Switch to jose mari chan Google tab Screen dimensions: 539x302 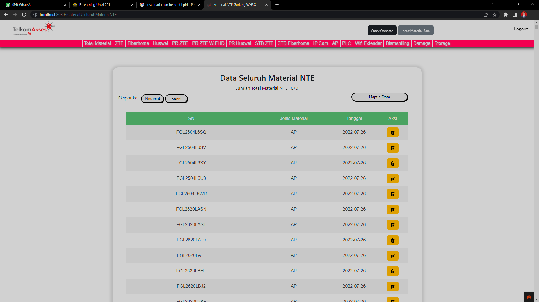coord(170,5)
